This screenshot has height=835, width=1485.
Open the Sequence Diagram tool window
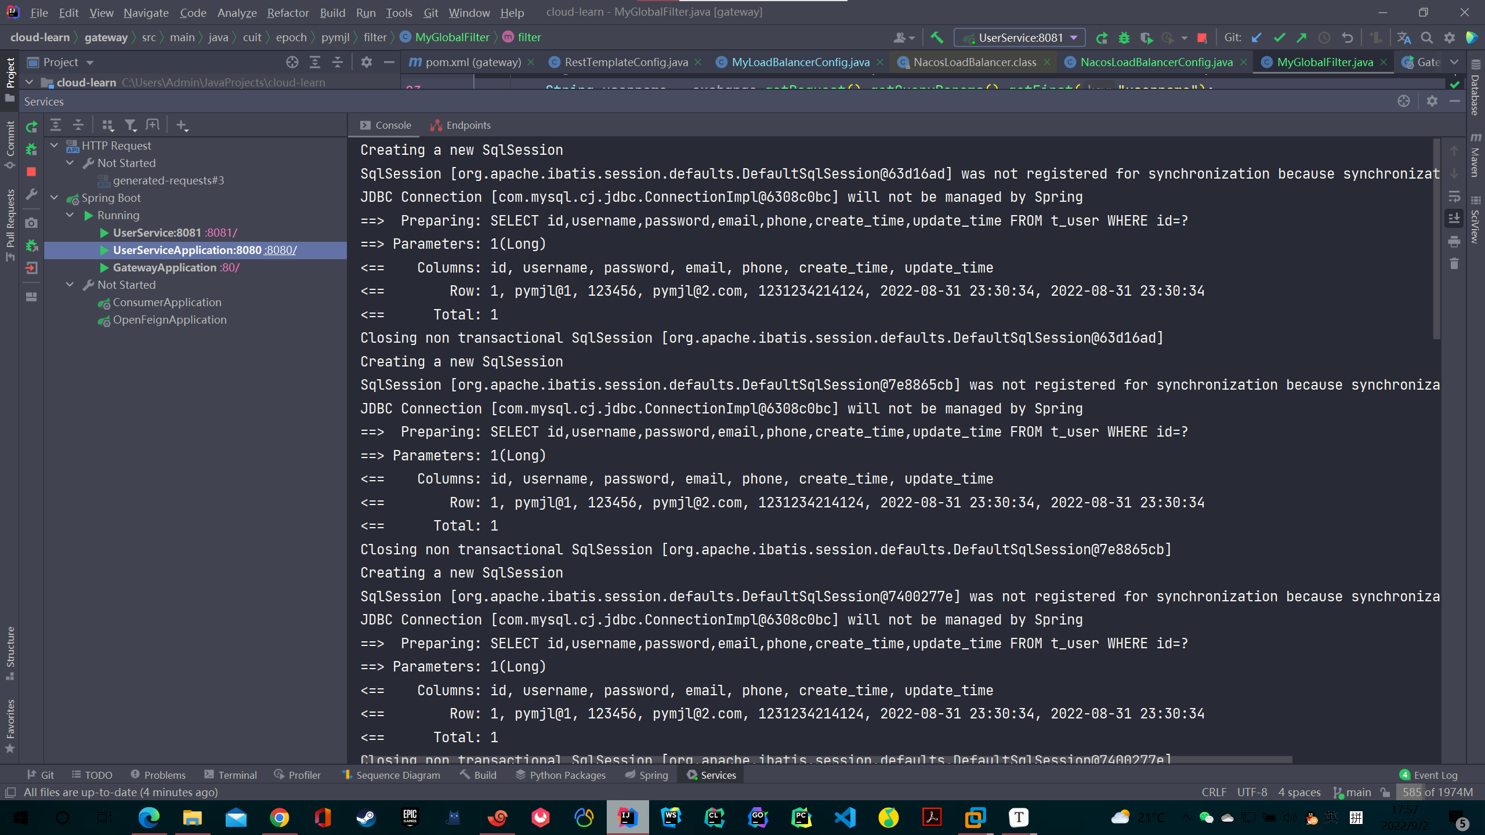(392, 775)
